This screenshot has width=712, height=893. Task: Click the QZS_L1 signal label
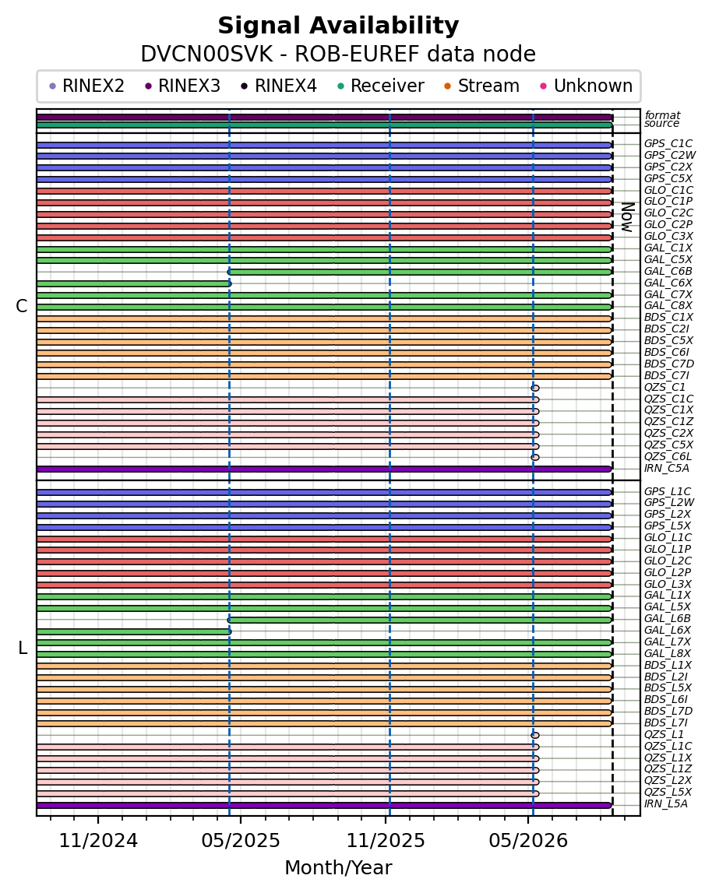tap(664, 735)
